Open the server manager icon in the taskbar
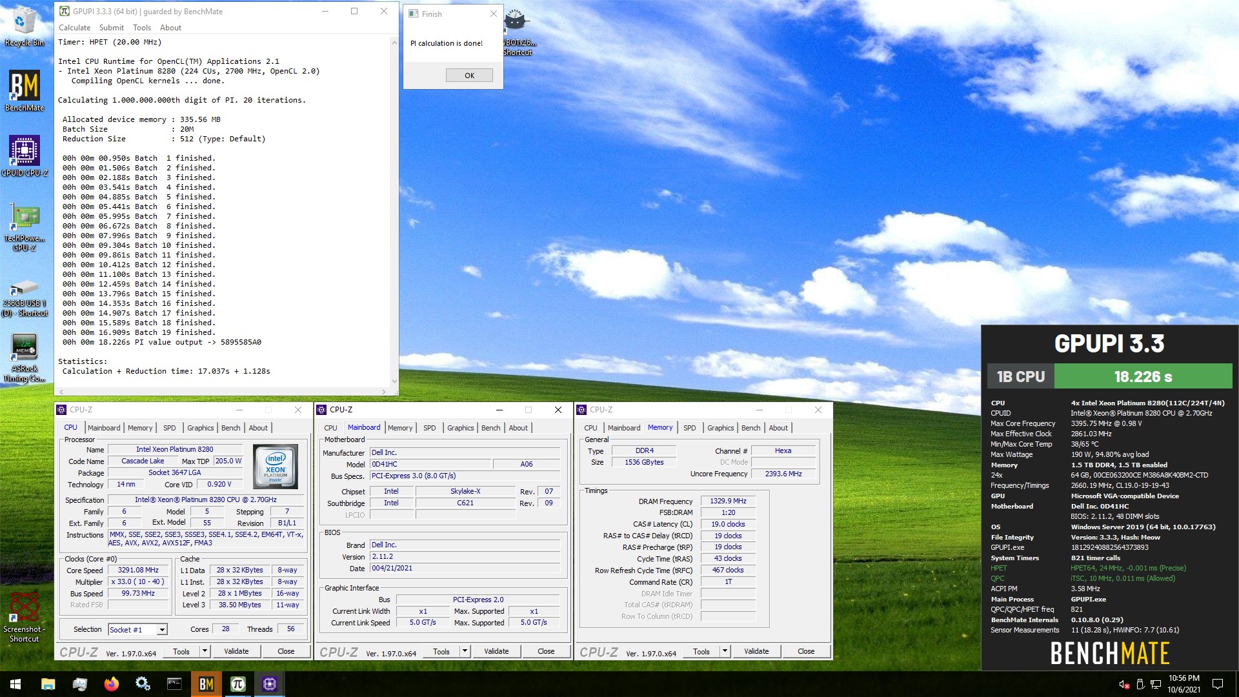1239x697 pixels. (x=80, y=684)
